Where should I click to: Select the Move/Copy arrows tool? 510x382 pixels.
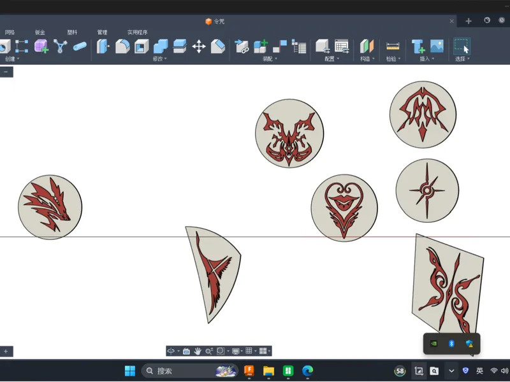(x=199, y=46)
